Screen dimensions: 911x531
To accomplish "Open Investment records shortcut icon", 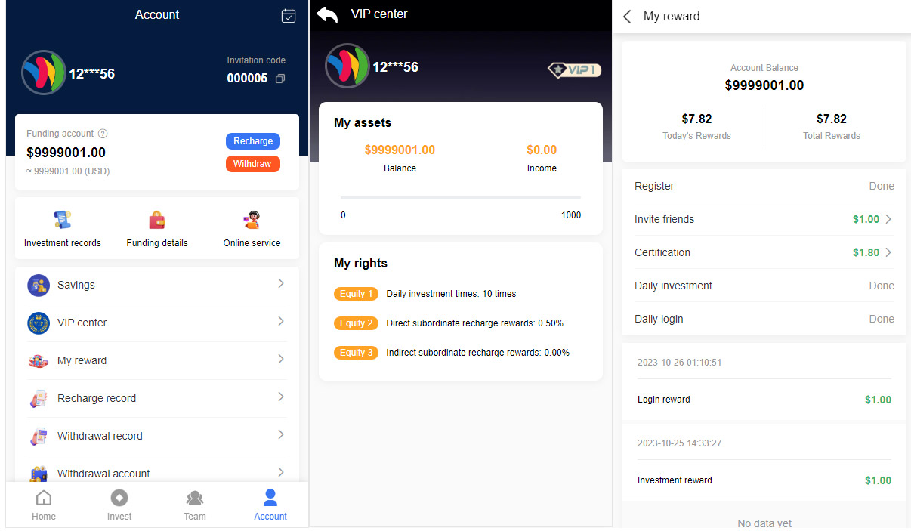I will [x=62, y=221].
